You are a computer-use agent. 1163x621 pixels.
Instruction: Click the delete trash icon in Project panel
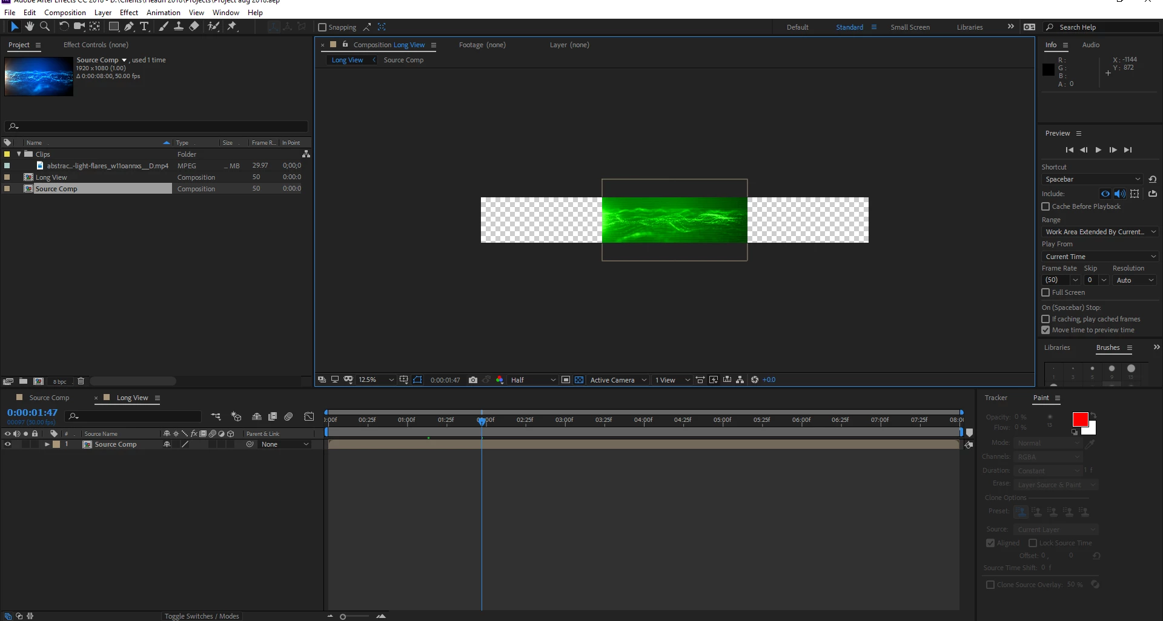81,381
